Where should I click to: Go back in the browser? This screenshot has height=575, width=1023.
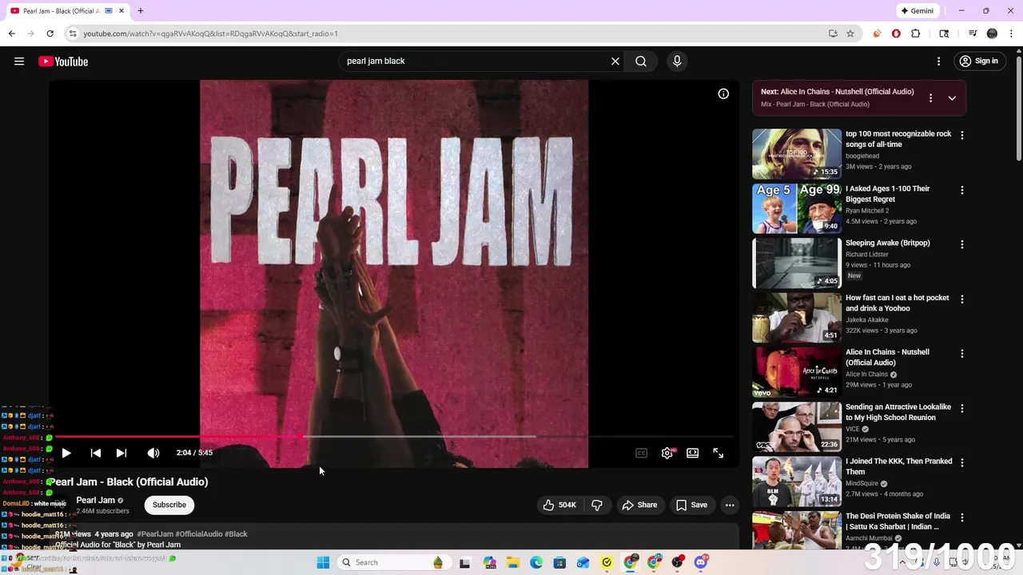point(11,34)
